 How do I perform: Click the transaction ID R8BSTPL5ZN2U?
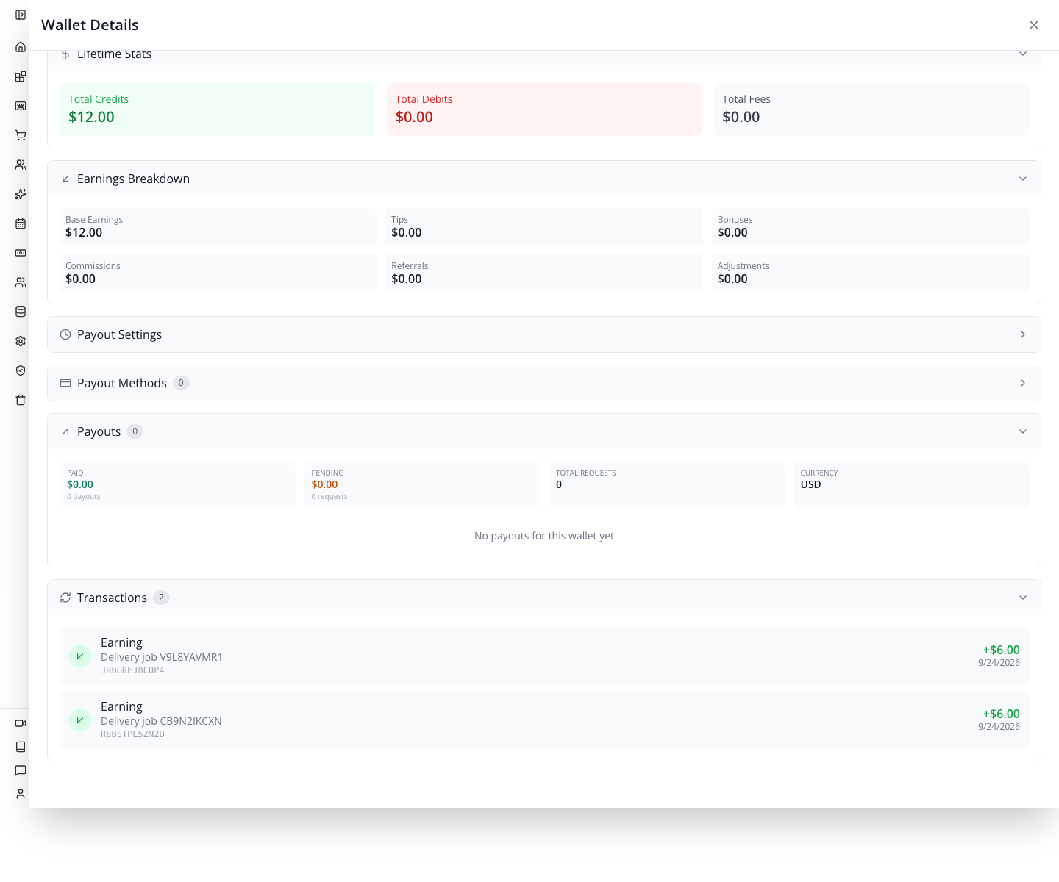132,734
